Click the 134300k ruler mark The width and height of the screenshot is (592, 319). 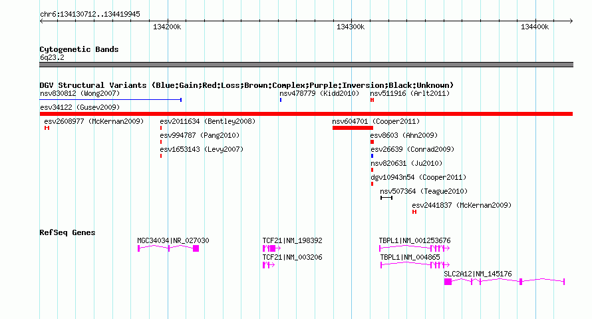(x=351, y=27)
